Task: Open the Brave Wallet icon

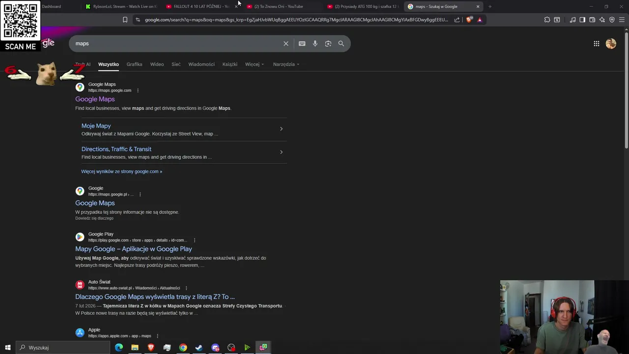Action: (592, 20)
